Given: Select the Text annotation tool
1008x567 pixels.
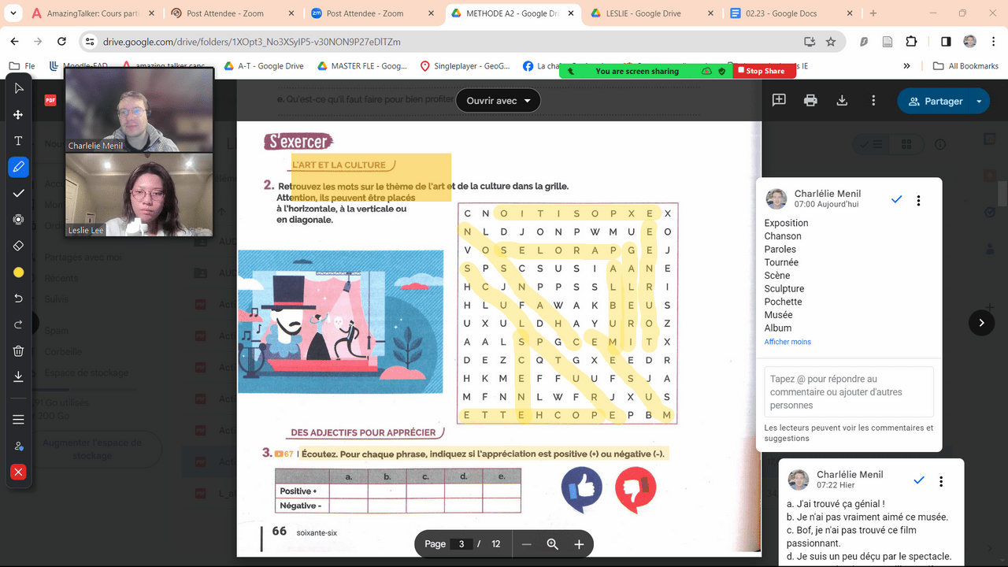Looking at the screenshot, I should [19, 141].
